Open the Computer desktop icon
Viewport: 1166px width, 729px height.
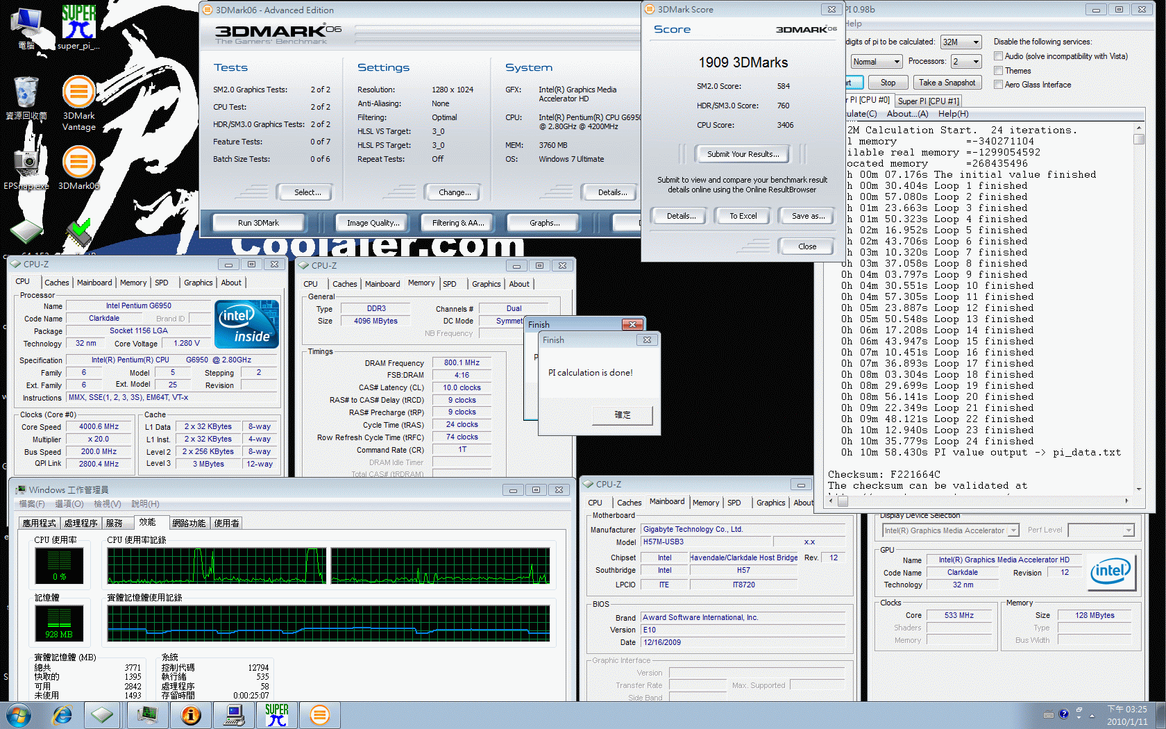[x=26, y=28]
